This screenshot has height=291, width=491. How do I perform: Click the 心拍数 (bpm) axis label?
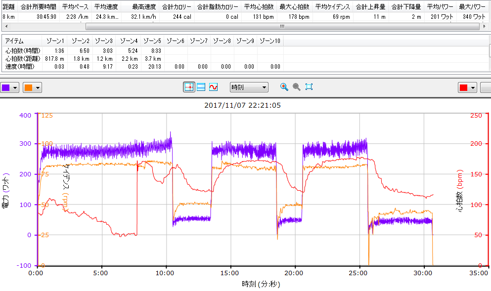pyautogui.click(x=460, y=191)
